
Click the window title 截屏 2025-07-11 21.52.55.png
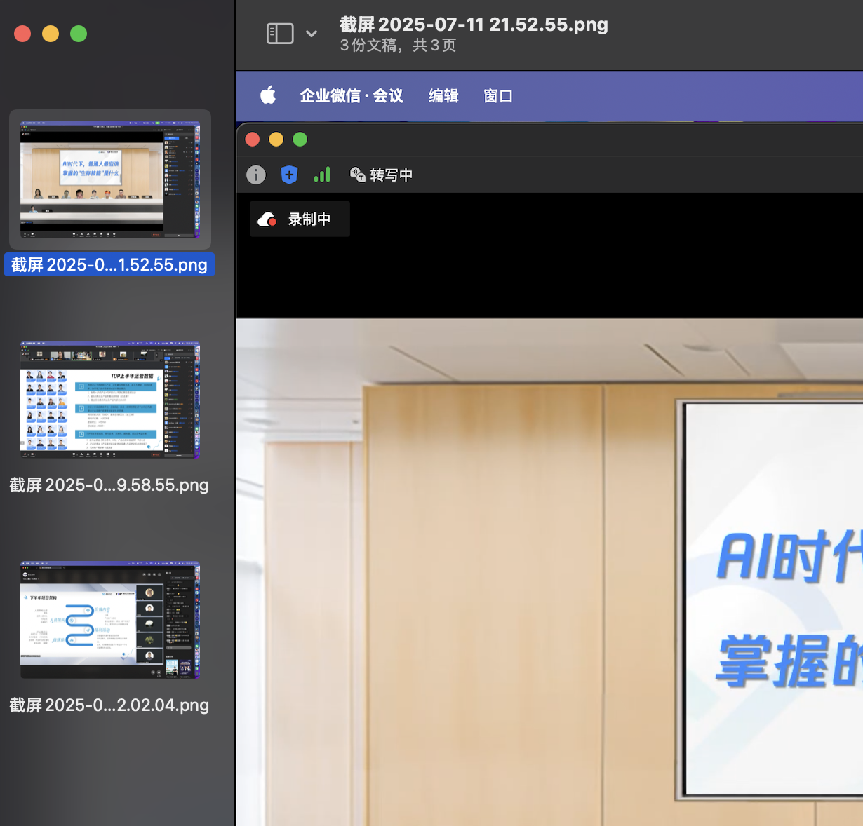point(474,25)
